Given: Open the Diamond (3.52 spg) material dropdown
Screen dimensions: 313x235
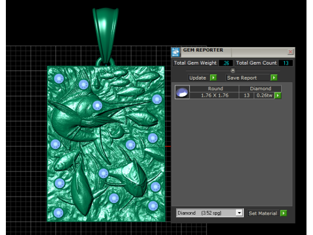Looking at the screenshot, I should [239, 213].
